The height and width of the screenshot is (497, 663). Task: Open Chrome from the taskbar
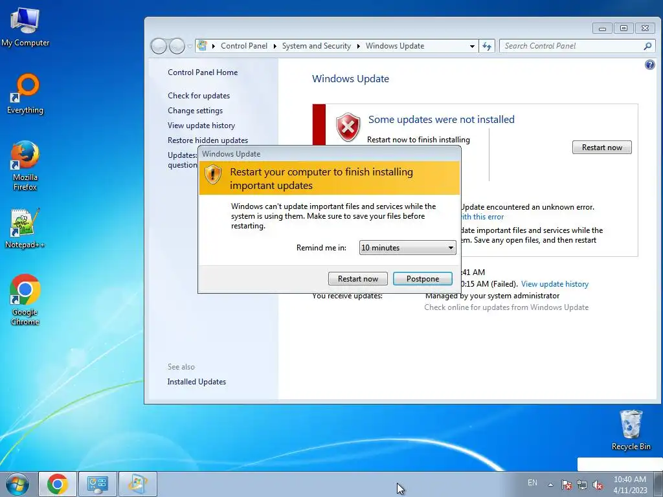click(x=58, y=484)
